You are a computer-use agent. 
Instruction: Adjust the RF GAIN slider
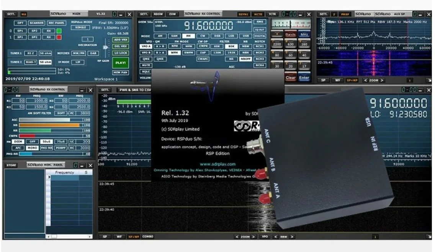tap(106, 47)
